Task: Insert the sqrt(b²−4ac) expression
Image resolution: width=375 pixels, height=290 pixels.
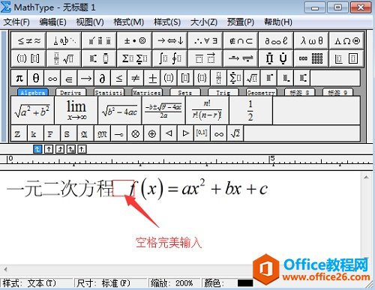Action: coord(120,110)
